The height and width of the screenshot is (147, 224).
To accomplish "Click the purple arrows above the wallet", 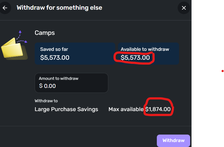I will tap(21, 37).
